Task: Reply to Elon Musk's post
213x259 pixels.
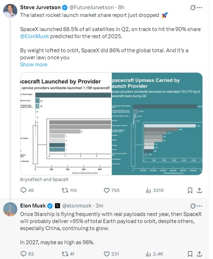Action: (24, 253)
